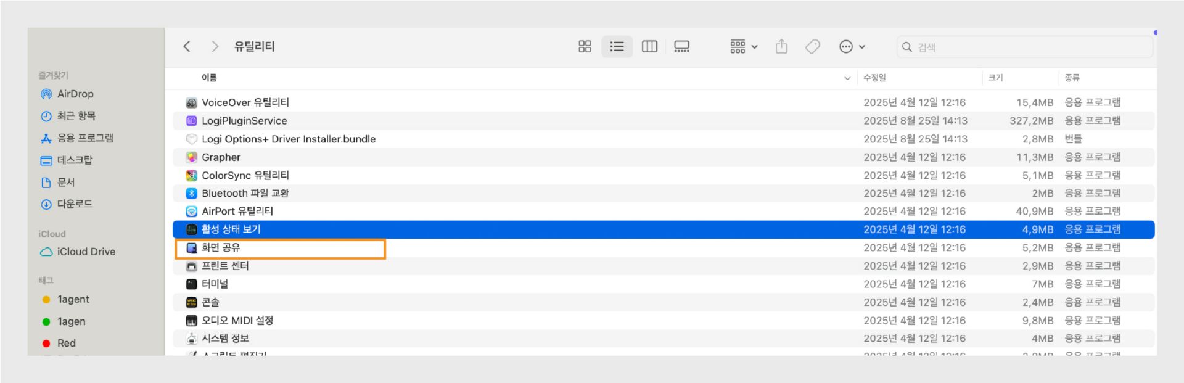Switch to column view layout

[x=649, y=47]
